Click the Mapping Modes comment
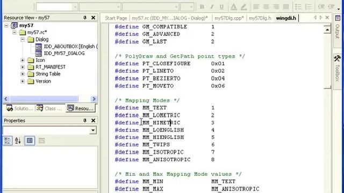This screenshot has width=344, height=193. click(147, 100)
